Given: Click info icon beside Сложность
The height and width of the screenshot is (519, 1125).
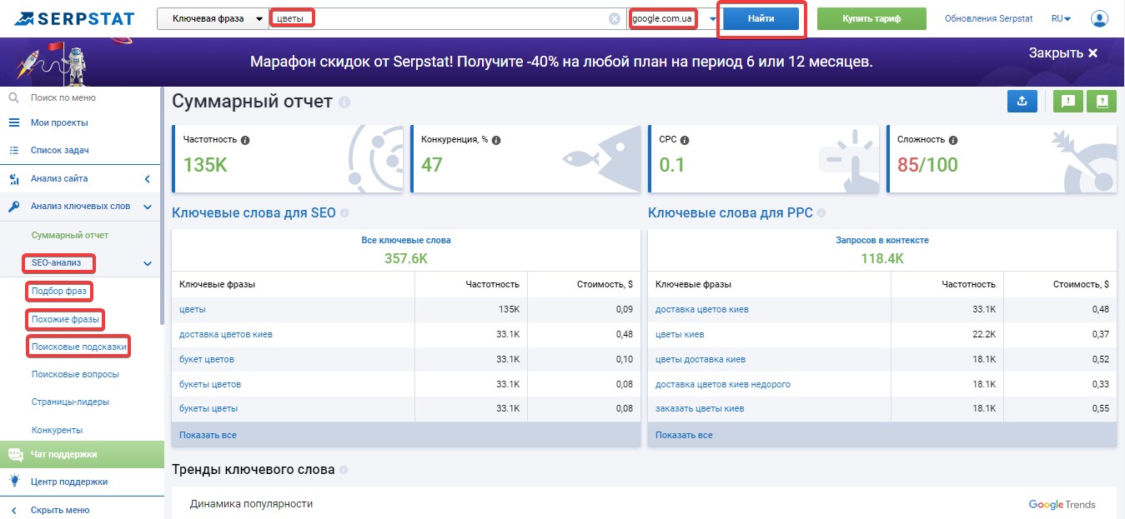Looking at the screenshot, I should pos(953,140).
